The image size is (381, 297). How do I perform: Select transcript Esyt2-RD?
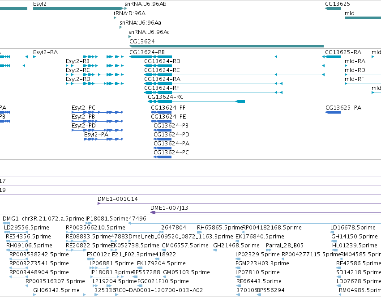click(78, 79)
